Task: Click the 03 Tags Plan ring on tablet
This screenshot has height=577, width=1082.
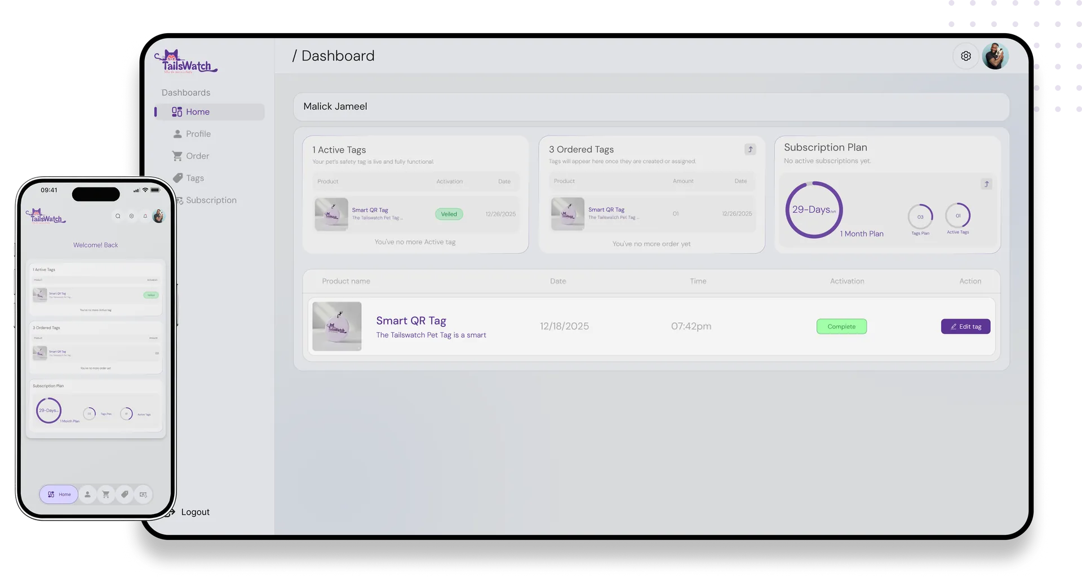Action: pos(920,216)
